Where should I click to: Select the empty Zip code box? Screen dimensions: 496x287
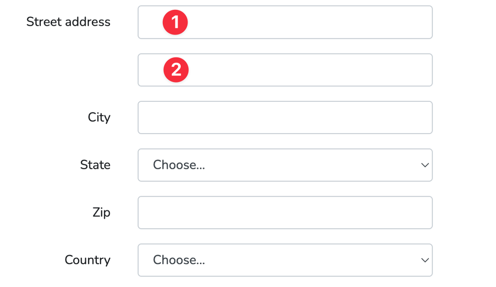285,213
